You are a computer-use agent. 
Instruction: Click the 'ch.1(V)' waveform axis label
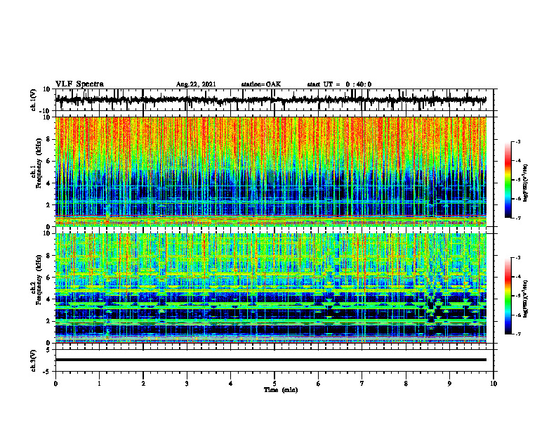coord(34,100)
